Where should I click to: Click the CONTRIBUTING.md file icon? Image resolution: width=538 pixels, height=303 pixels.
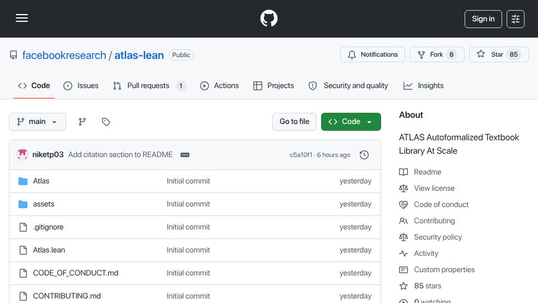[23, 296]
